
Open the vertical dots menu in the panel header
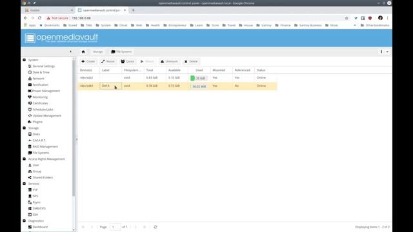point(381,52)
